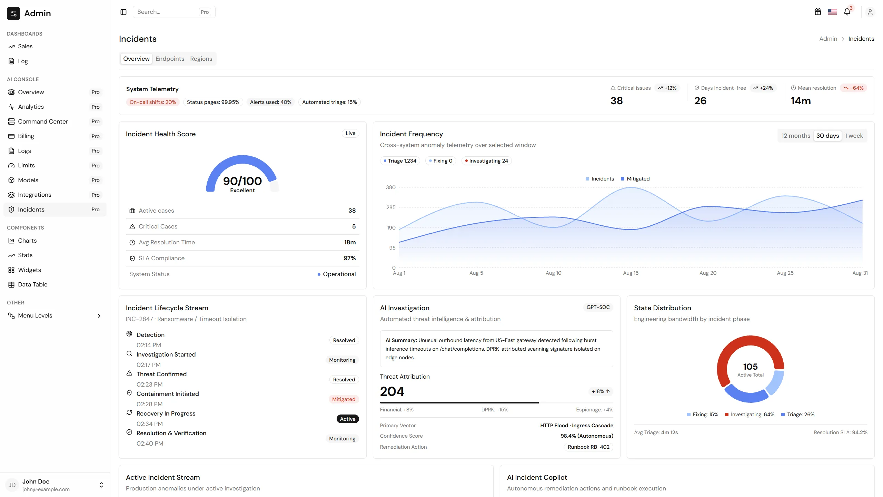Toggle the sidebar panel icon

tap(123, 12)
